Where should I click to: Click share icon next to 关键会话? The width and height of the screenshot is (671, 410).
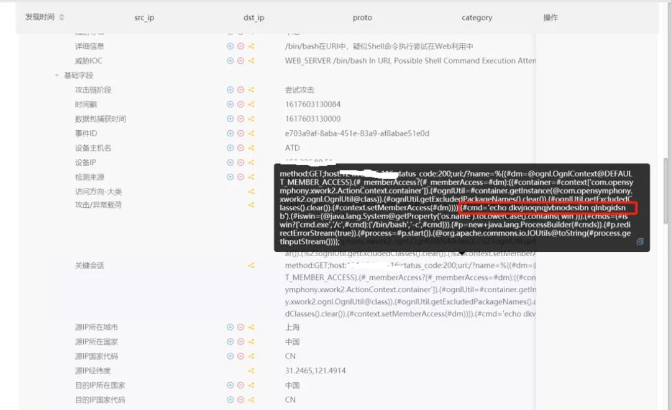click(251, 265)
